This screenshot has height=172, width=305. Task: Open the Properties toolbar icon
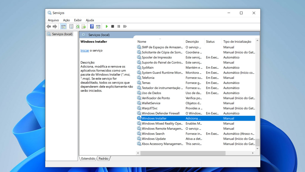click(71, 26)
